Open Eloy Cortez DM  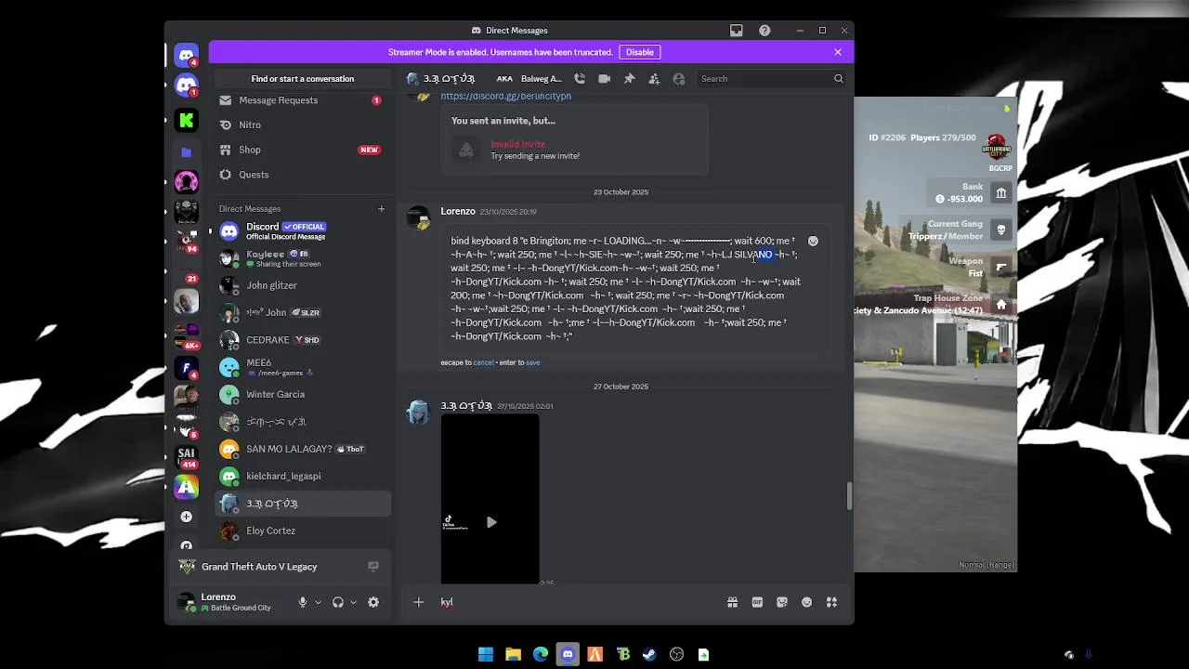[x=303, y=531]
